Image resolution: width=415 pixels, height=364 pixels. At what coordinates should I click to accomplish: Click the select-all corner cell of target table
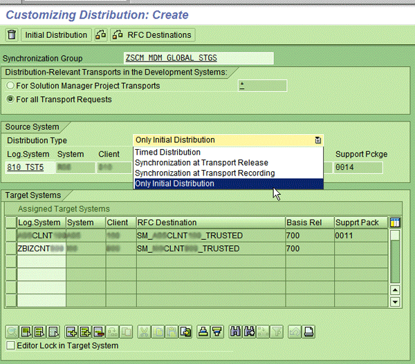click(11, 222)
